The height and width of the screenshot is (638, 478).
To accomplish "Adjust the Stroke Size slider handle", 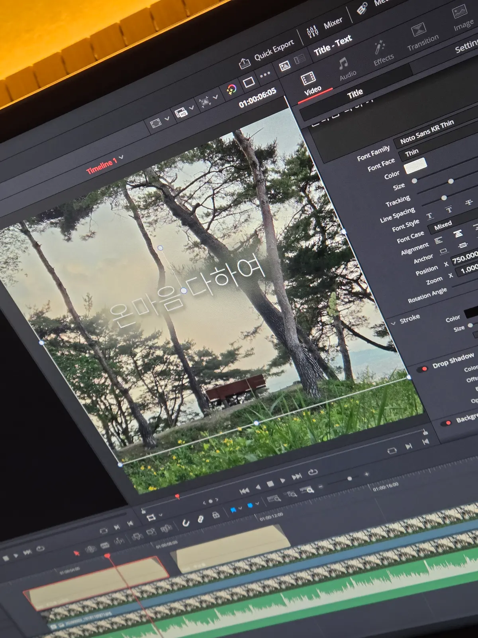I will click(470, 325).
